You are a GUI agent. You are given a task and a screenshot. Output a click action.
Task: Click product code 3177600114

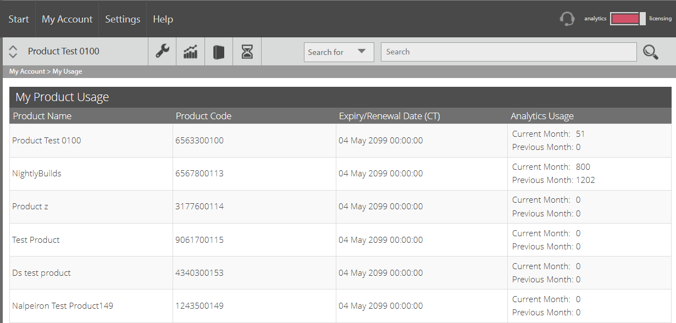tap(200, 207)
